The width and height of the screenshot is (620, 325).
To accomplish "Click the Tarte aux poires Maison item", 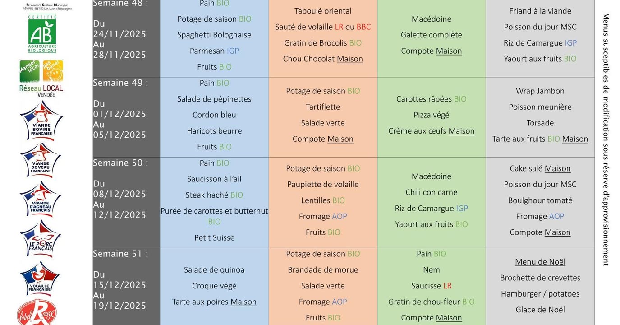I will coord(214,302).
